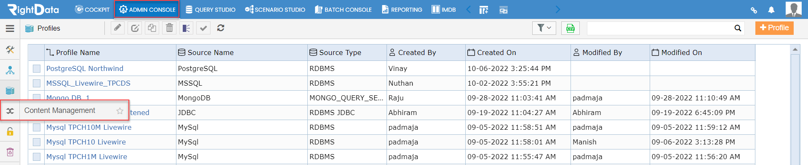The height and width of the screenshot is (165, 808).
Task: Click the split-panel toolbar icon
Action: pyautogui.click(x=186, y=28)
